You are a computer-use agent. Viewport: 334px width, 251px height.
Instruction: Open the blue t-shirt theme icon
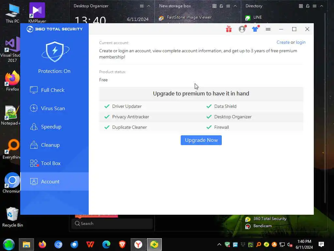255,29
